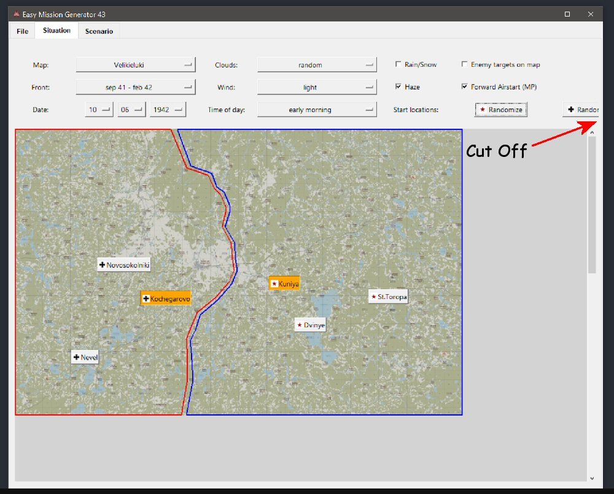Image resolution: width=614 pixels, height=494 pixels.
Task: Enable the Rain/Snow checkbox
Action: coord(399,64)
